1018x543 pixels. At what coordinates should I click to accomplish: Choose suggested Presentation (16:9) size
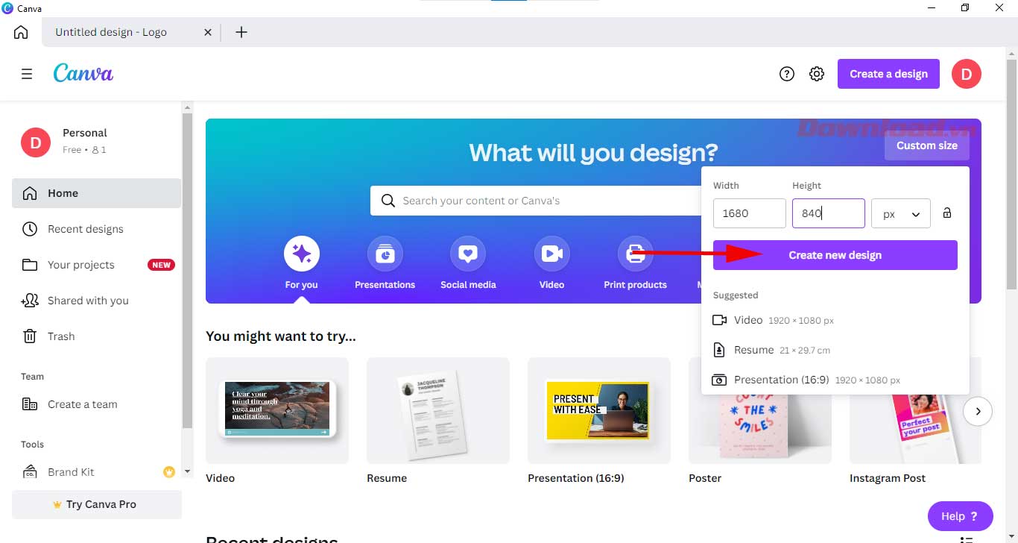pyautogui.click(x=835, y=380)
